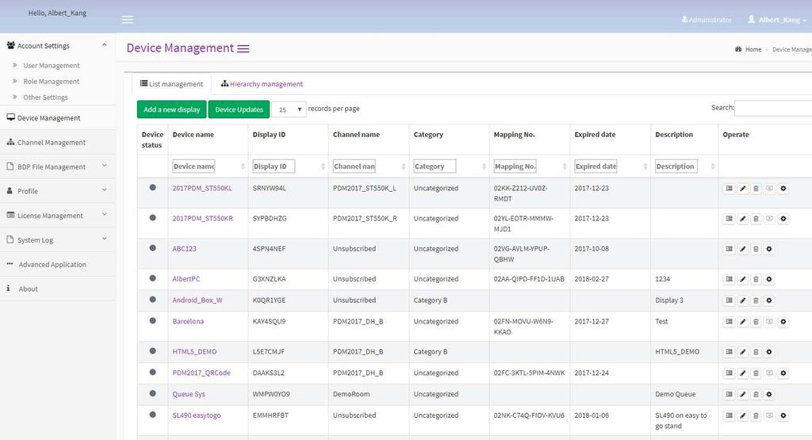The height and width of the screenshot is (440, 812).
Task: Open the Queue Sys device link
Action: coord(189,395)
